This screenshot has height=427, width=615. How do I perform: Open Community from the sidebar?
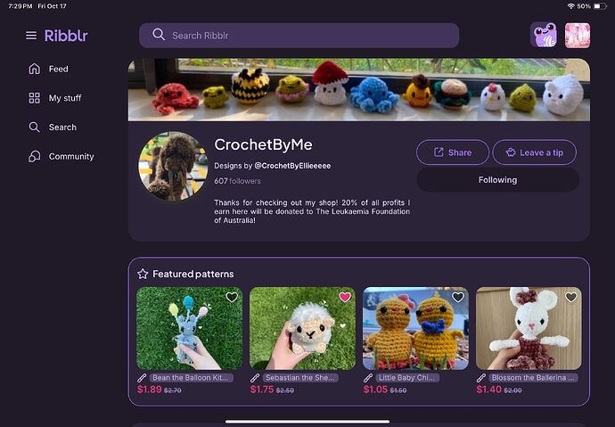click(x=70, y=156)
